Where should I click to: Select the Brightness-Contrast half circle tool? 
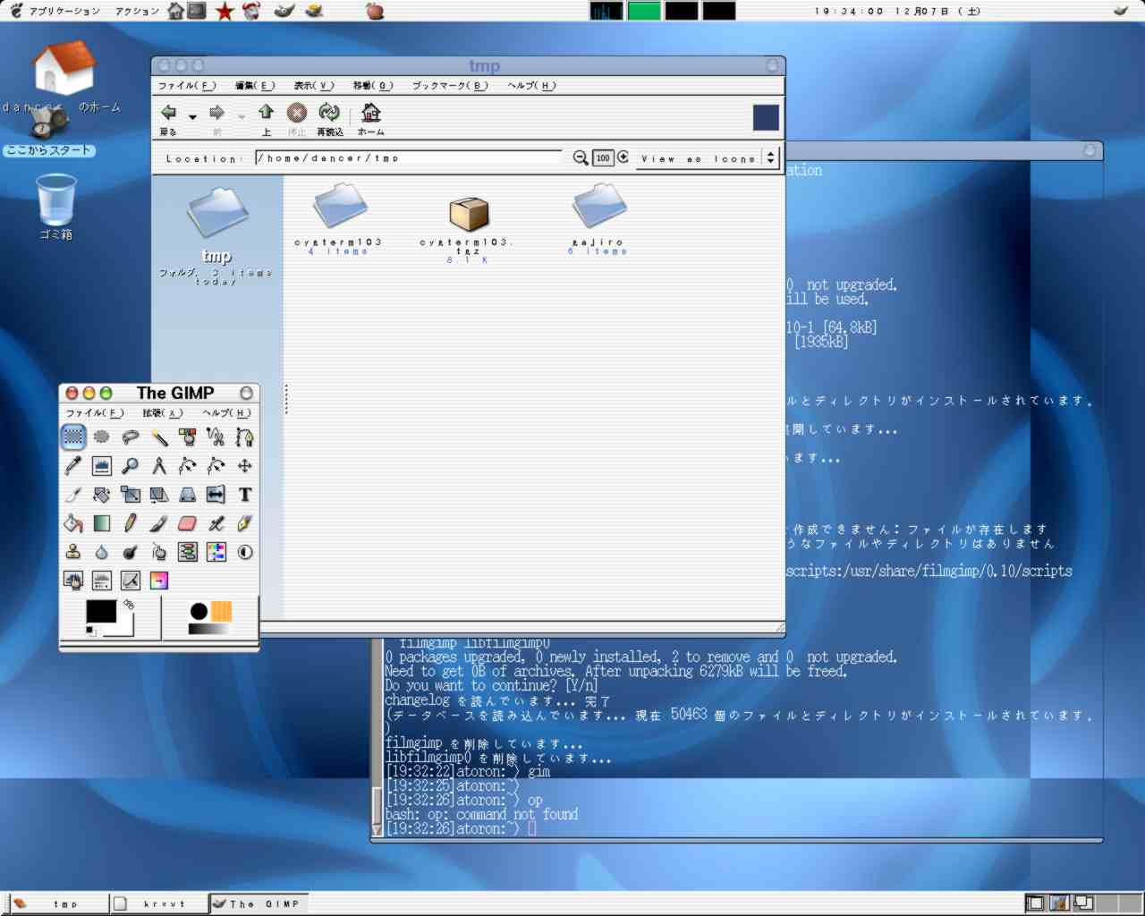[x=244, y=551]
